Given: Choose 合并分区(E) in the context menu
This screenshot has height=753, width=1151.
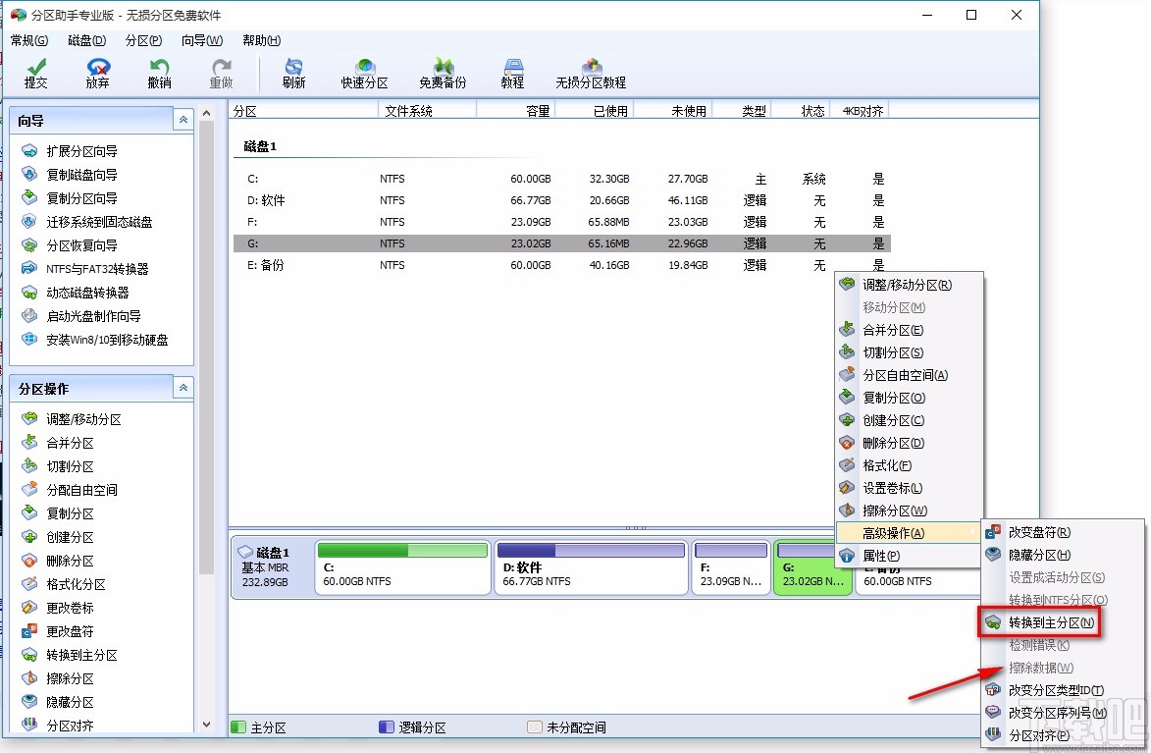Looking at the screenshot, I should tap(909, 330).
